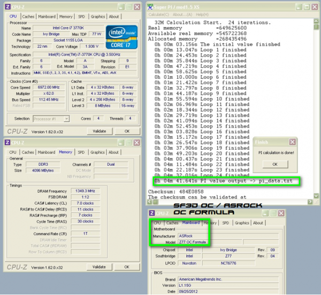Click the FSB:DRAM ratio 1:12
The height and width of the screenshot is (295, 321).
[86, 197]
